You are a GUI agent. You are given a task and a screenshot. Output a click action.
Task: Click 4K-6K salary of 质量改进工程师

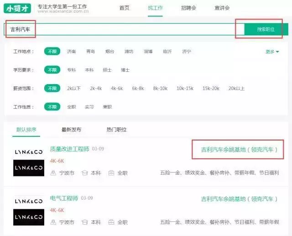pos(57,161)
